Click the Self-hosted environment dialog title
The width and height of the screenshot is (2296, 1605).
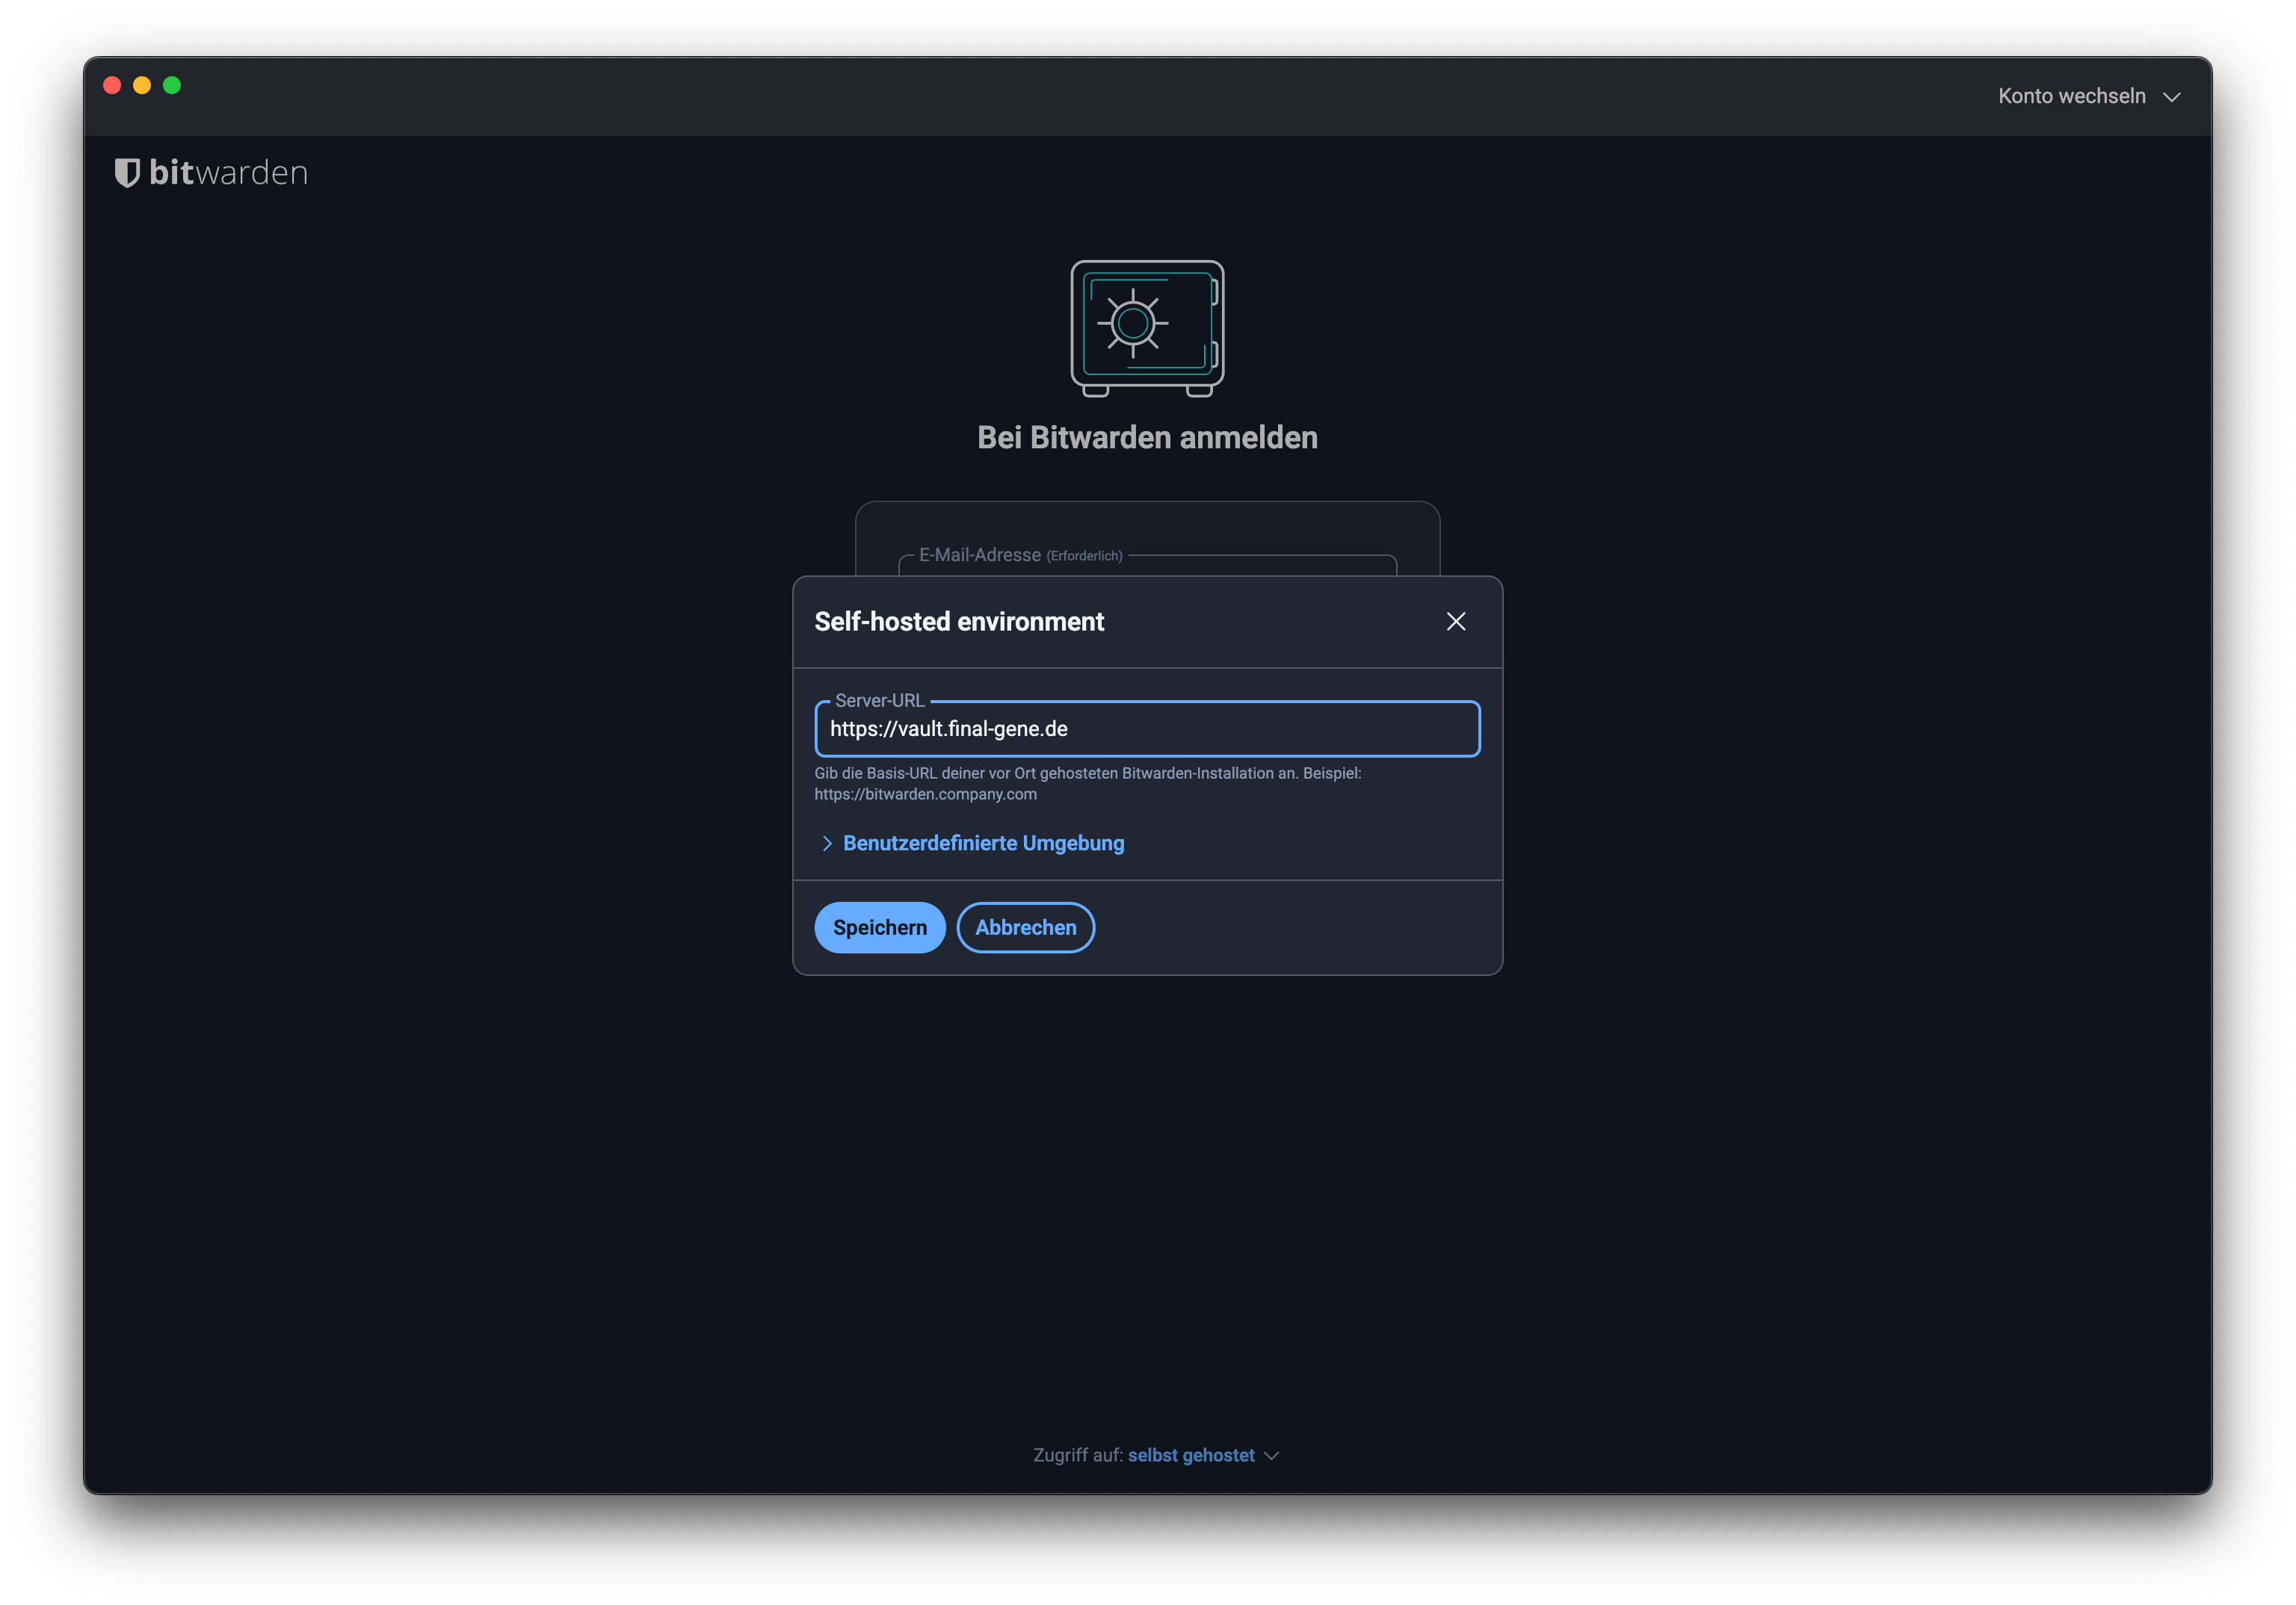959,621
